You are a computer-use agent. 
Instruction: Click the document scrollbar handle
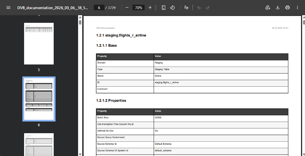304,22
